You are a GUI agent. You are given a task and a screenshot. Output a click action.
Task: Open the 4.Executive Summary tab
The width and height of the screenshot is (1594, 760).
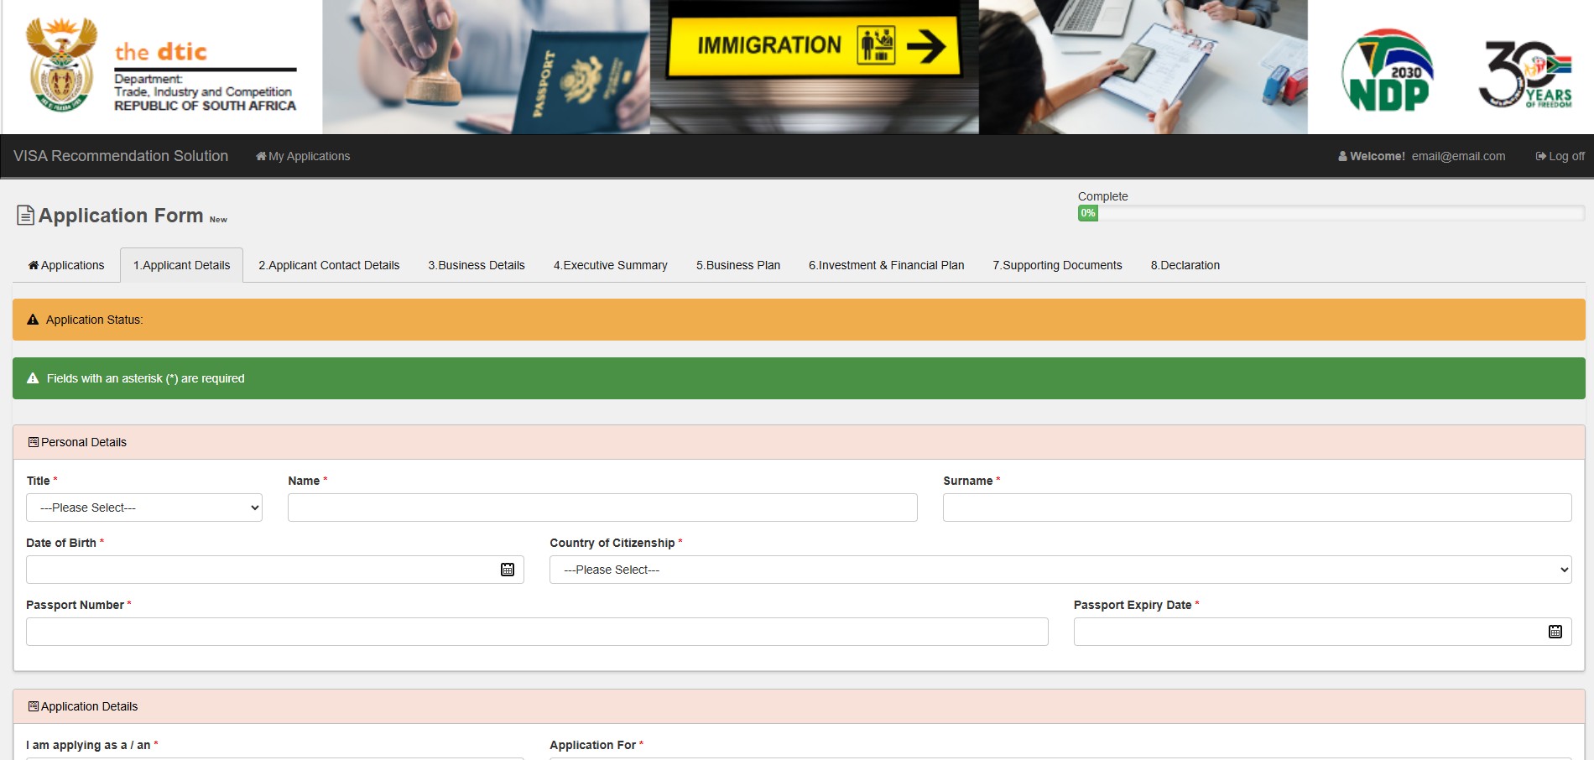pyautogui.click(x=611, y=265)
